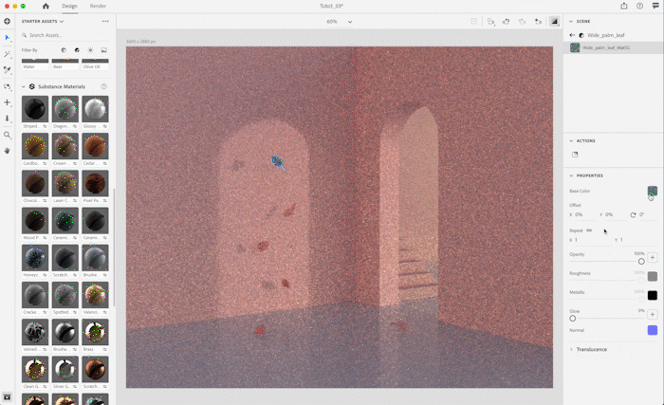Expand the Translucence section
Screen dimensions: 664x405
point(571,349)
